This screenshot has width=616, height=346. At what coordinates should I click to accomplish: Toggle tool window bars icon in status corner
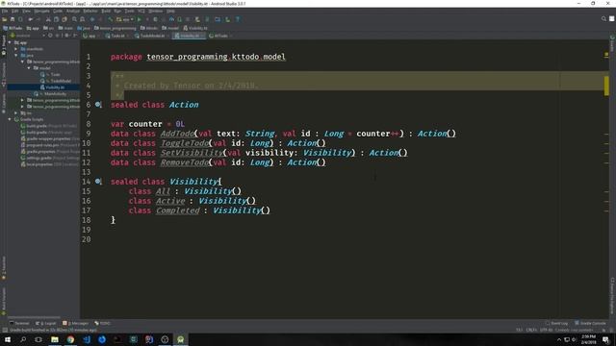click(5, 331)
